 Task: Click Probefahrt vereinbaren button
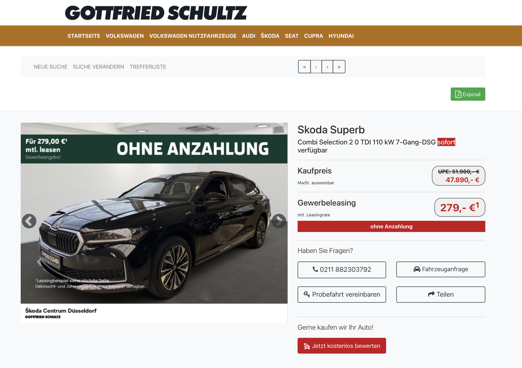click(342, 295)
